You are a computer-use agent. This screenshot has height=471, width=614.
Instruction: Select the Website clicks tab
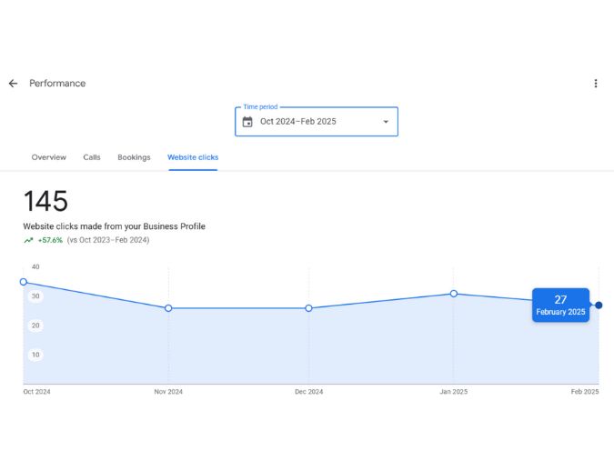click(193, 157)
